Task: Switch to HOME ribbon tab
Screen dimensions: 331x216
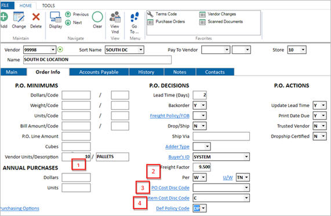Action: [x=26, y=5]
